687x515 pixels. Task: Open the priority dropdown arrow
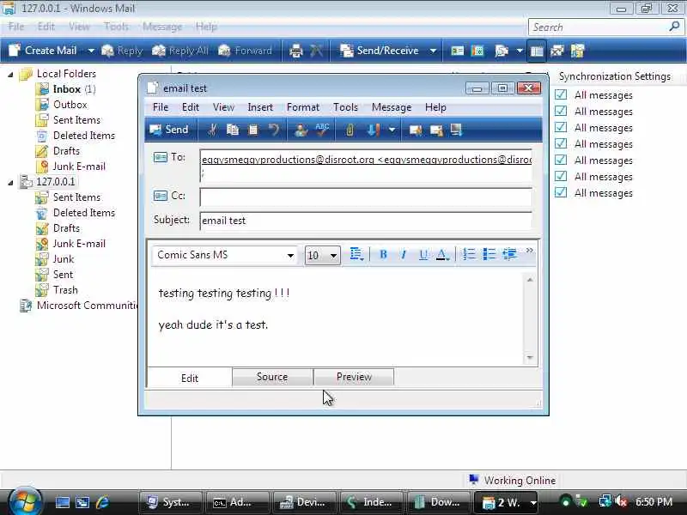coord(392,130)
